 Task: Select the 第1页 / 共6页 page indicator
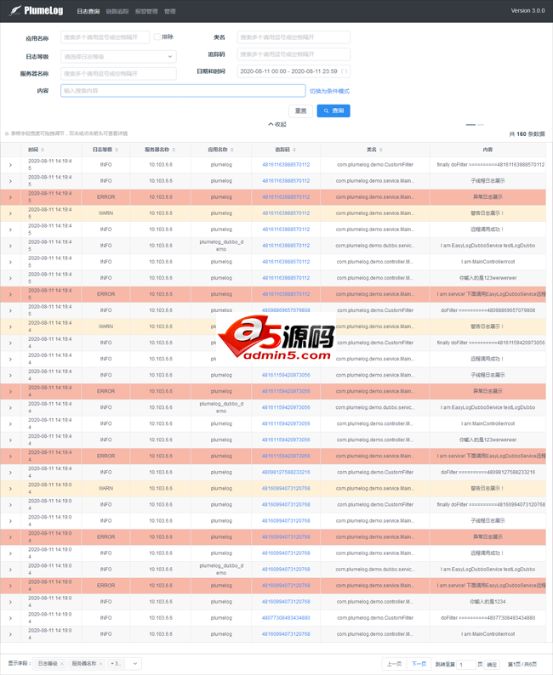pos(522,665)
